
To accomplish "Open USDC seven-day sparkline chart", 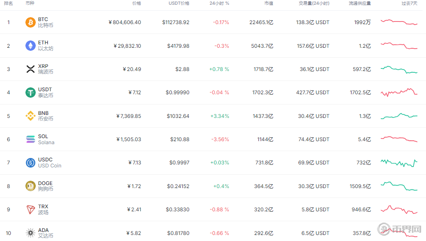I will coord(399,163).
